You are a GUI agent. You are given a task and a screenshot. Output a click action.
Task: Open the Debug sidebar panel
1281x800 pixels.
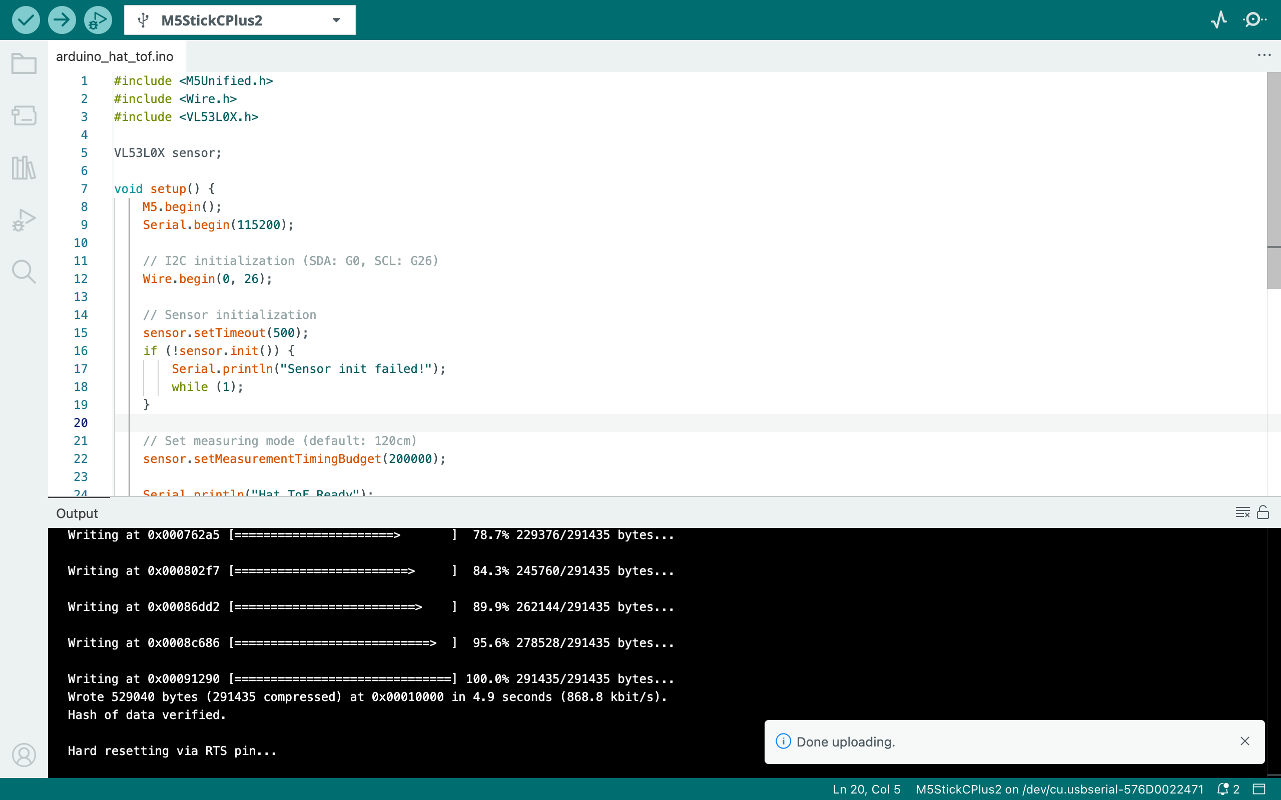[x=24, y=219]
